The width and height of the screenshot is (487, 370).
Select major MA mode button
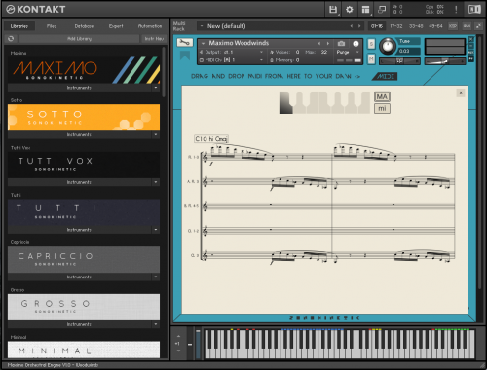(382, 96)
